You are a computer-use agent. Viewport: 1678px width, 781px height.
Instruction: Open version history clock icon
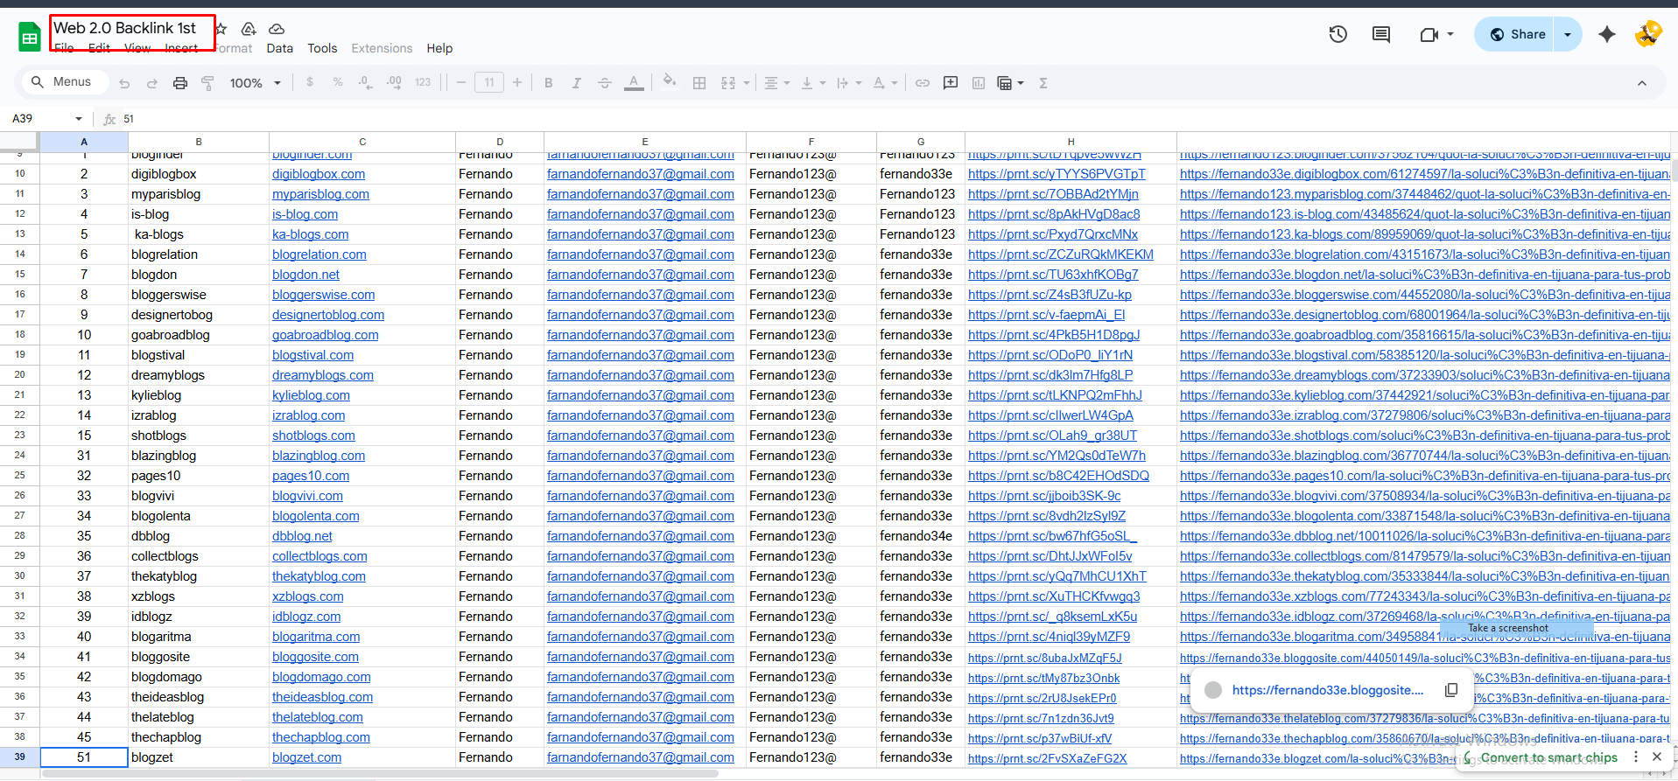[x=1337, y=34]
